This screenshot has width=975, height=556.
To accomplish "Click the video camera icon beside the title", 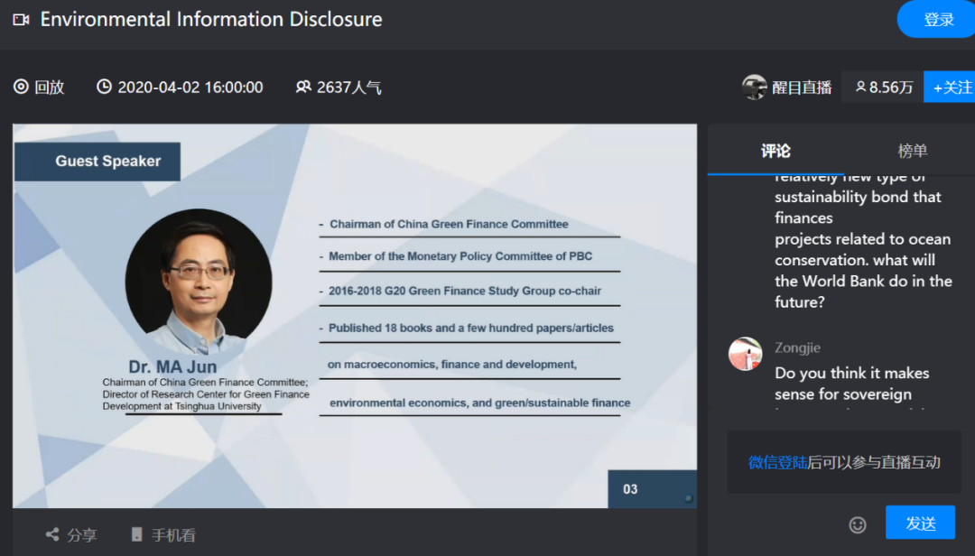I will point(22,19).
